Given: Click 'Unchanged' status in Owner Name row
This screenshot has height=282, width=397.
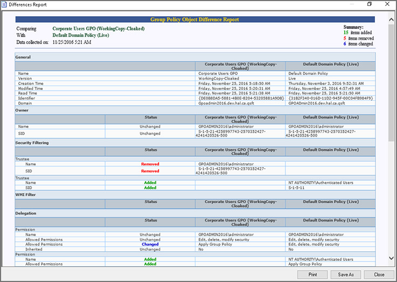Looking at the screenshot, I should pyautogui.click(x=150, y=127).
